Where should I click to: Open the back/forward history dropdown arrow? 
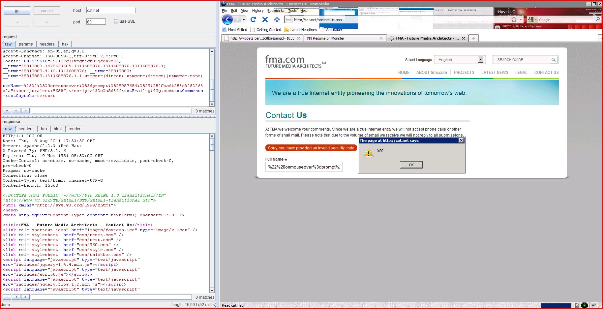244,20
